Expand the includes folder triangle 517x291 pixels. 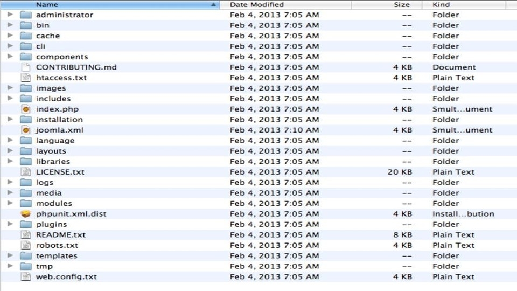point(10,98)
